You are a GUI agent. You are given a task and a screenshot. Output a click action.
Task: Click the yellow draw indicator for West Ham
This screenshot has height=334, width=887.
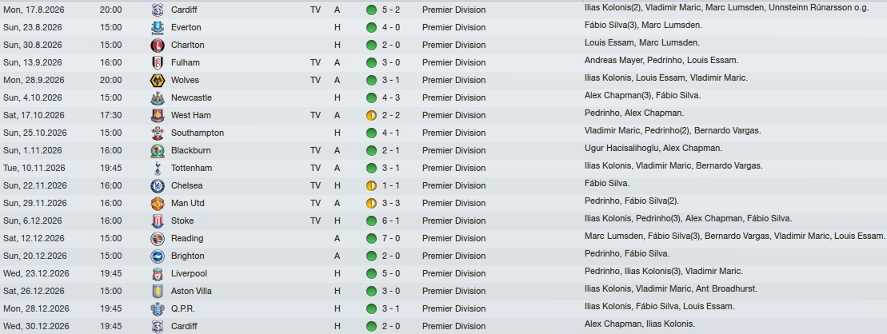(x=371, y=115)
